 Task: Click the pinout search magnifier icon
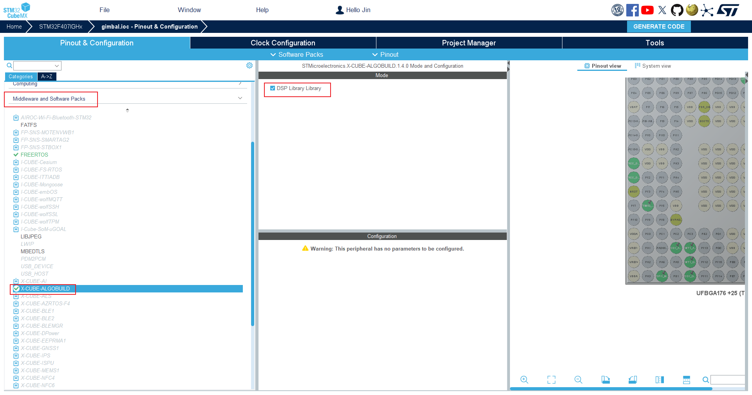(x=705, y=380)
